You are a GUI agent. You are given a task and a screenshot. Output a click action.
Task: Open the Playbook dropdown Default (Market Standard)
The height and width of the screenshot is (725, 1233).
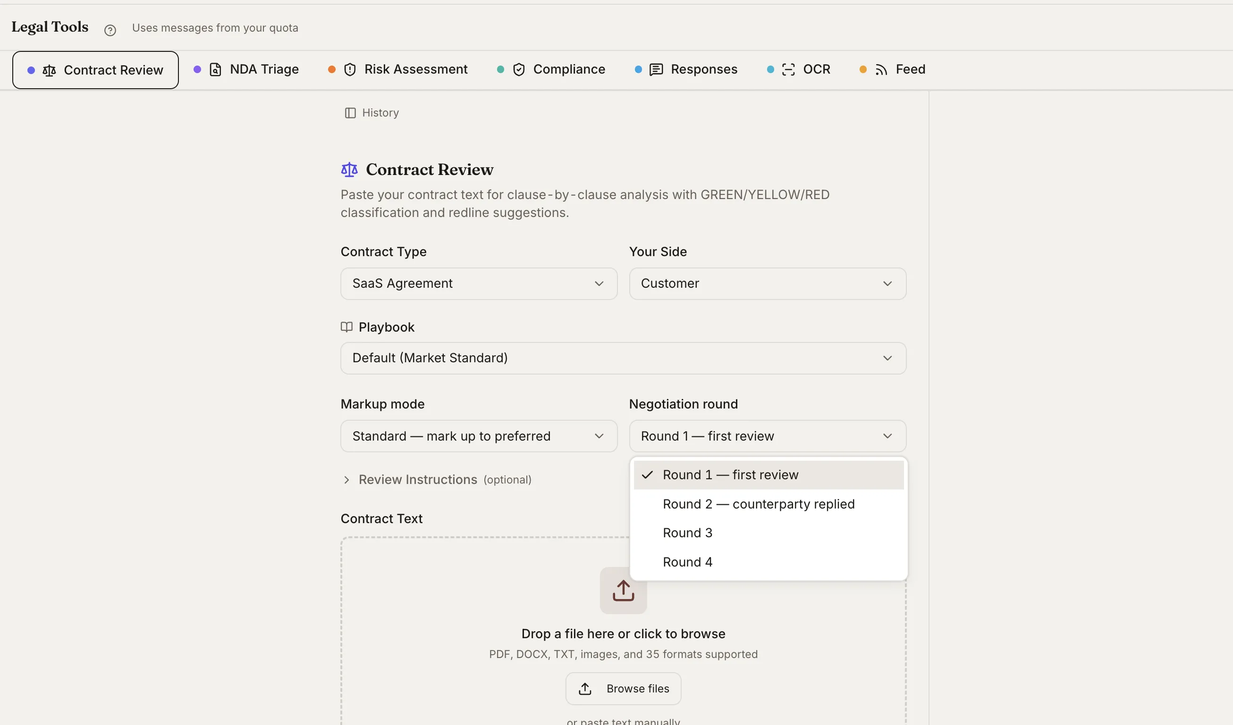624,358
